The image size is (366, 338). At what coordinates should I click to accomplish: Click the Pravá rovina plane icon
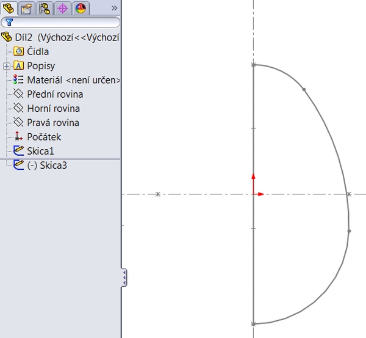coord(18,122)
